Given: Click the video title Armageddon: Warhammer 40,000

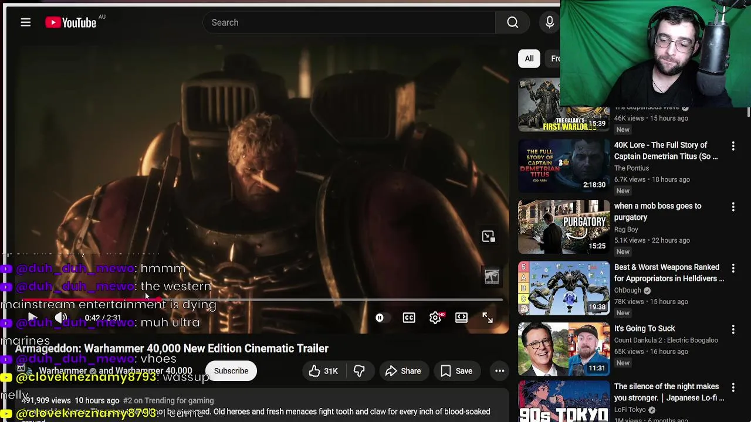Looking at the screenshot, I should pyautogui.click(x=172, y=348).
